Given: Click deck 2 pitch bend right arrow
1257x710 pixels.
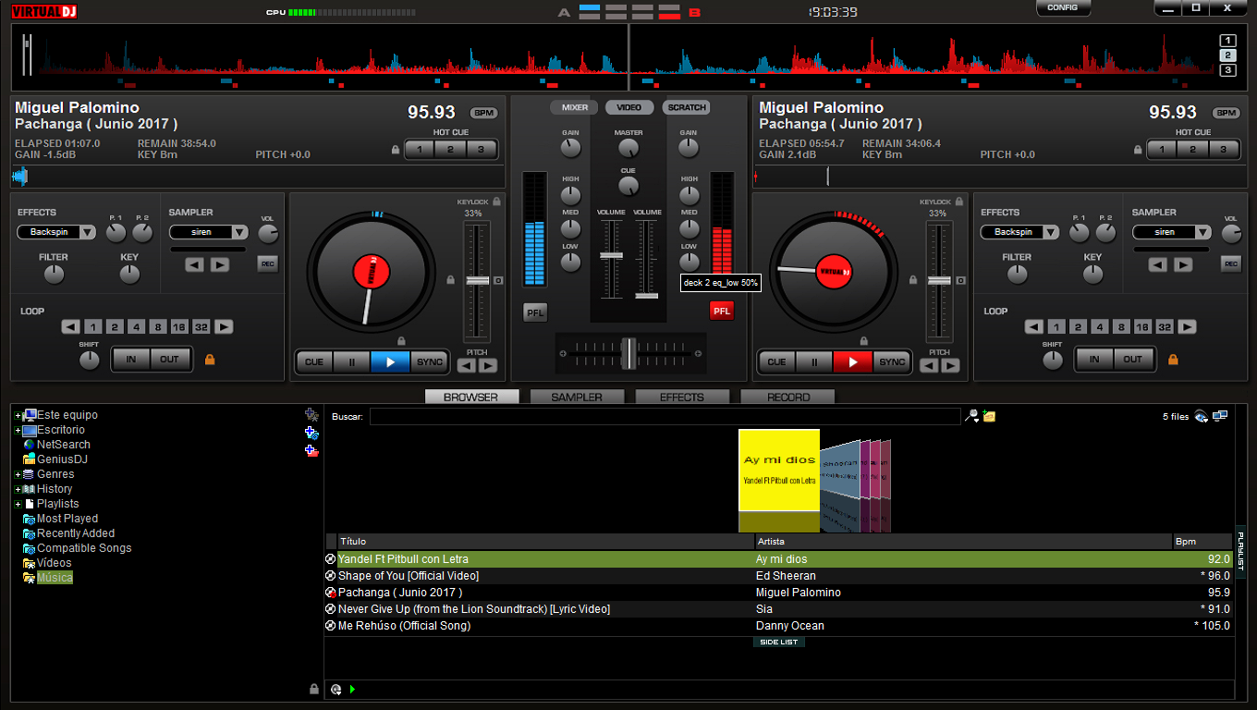Looking at the screenshot, I should click(950, 365).
